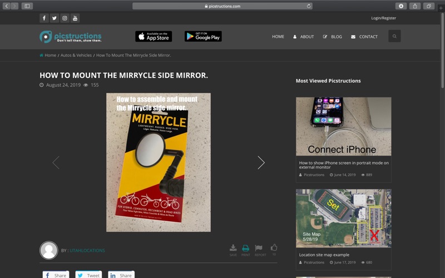Viewport: 445px width, 278px height.
Task: Show all tabs overview button
Action: pos(428,6)
